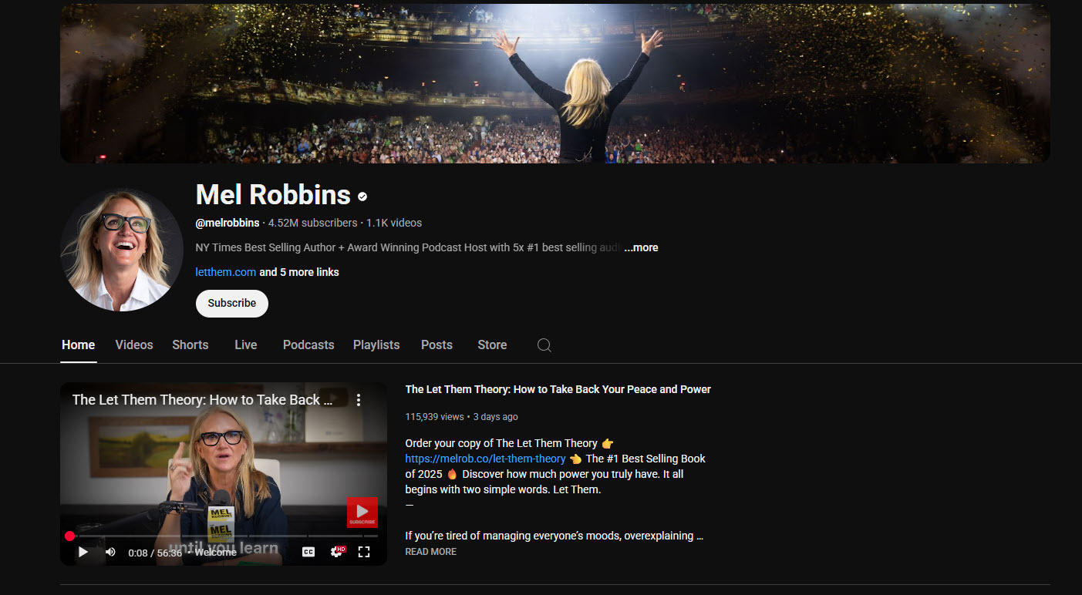Click Mel Robbins profile picture
This screenshot has height=595, width=1082.
122,250
